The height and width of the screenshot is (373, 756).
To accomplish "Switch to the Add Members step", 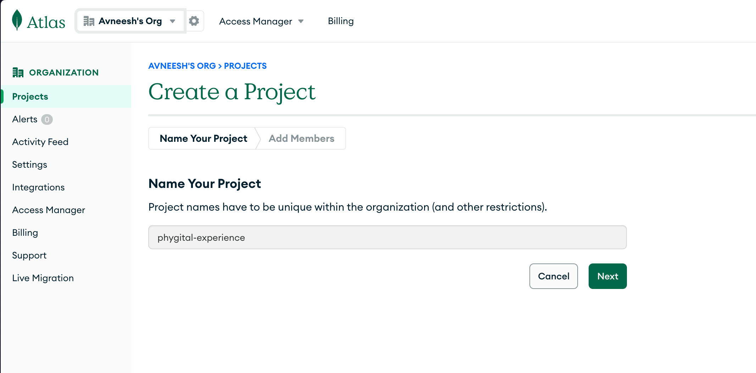I will click(x=301, y=138).
